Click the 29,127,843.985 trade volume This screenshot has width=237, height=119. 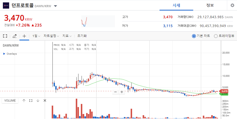210,17
